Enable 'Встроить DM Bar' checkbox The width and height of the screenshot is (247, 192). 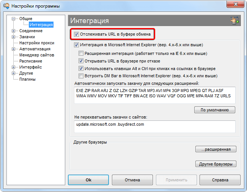click(x=81, y=76)
